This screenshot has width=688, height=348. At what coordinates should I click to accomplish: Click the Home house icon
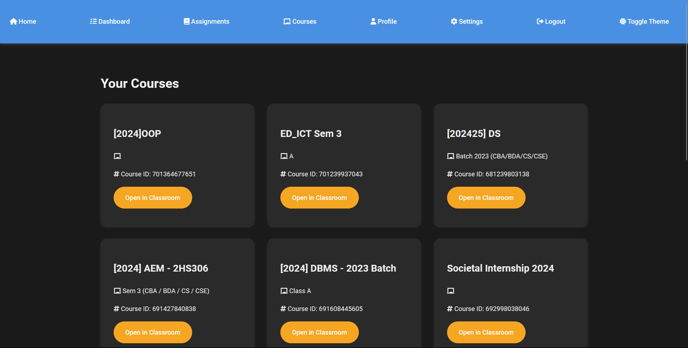coord(13,21)
